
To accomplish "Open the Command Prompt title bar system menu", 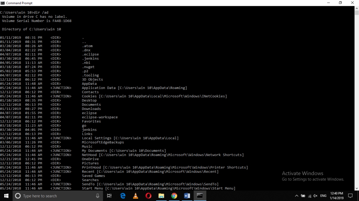I will click(x=3, y=3).
